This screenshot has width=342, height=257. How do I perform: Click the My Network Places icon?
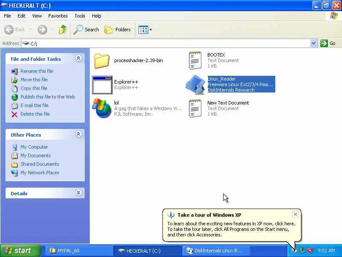tap(15, 173)
